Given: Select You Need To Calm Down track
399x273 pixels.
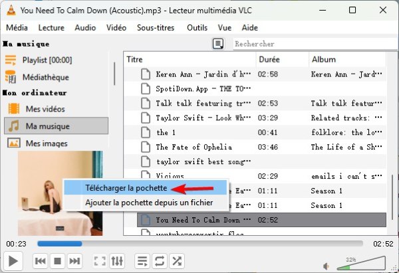Looking at the screenshot, I should 261,220.
